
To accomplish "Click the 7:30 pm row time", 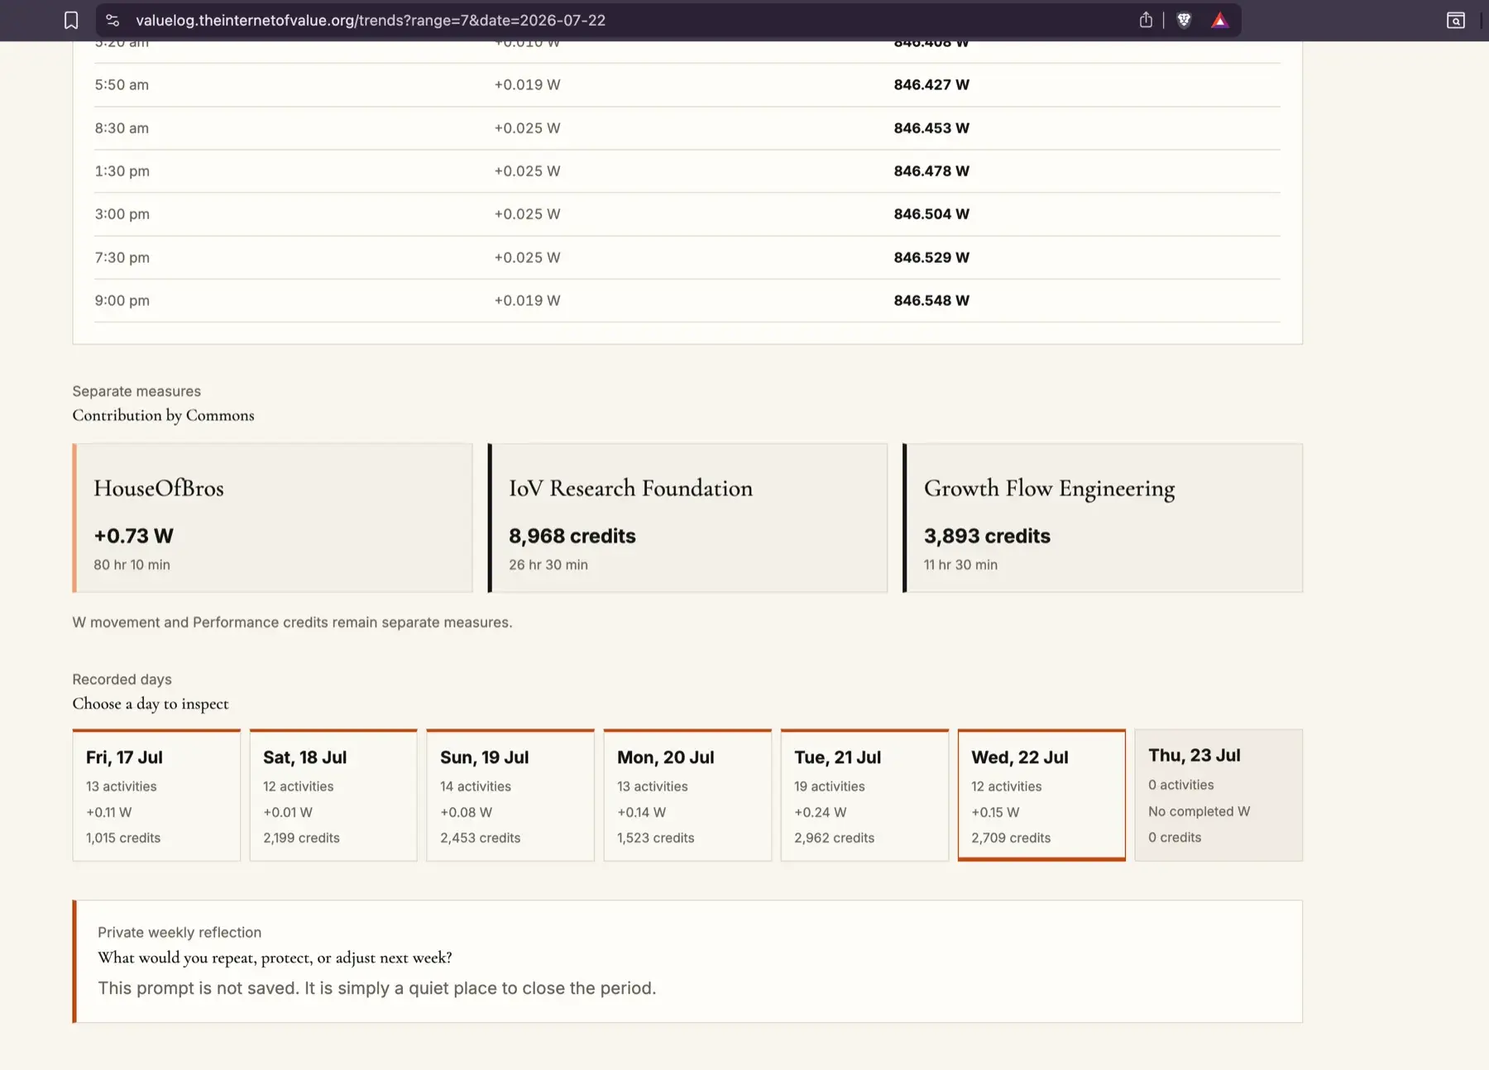I will pyautogui.click(x=122, y=257).
